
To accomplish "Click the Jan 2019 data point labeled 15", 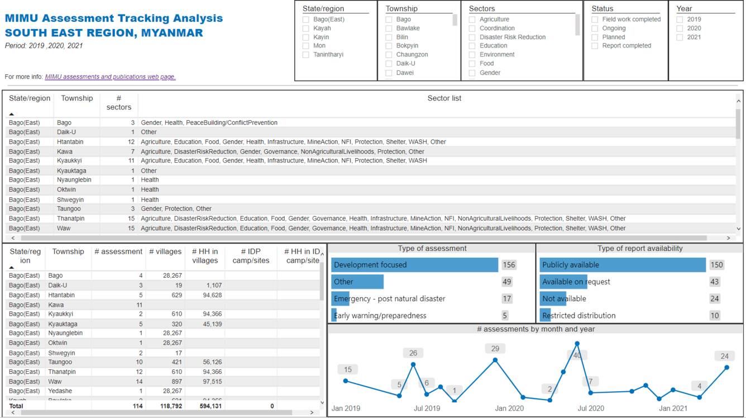I will [x=346, y=381].
